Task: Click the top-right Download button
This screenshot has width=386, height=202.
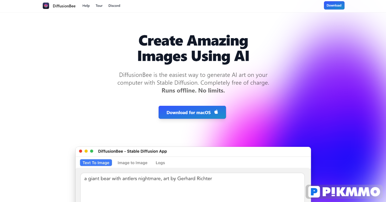Action: point(334,5)
